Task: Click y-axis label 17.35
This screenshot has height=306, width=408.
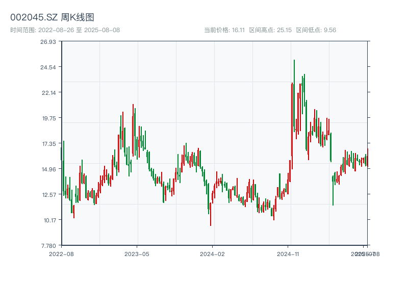Action: pos(49,144)
